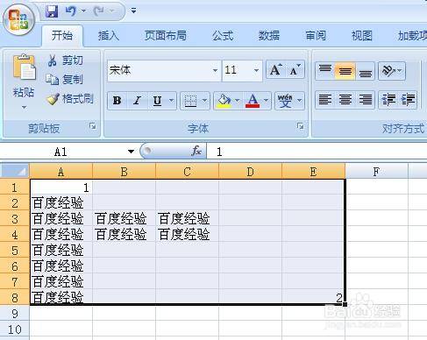Select column F header
The width and height of the screenshot is (427, 340).
tap(376, 172)
